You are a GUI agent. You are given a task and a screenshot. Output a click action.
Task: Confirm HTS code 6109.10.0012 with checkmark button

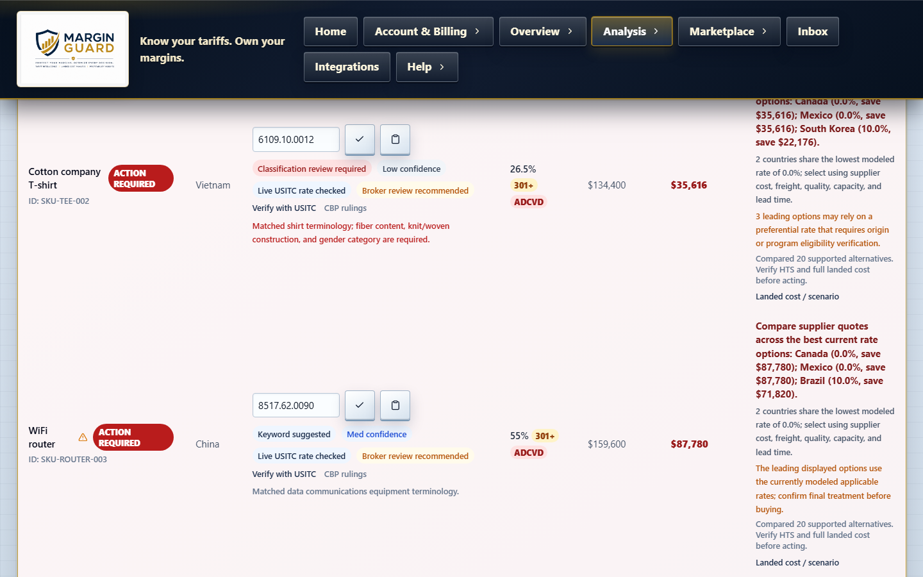(360, 139)
